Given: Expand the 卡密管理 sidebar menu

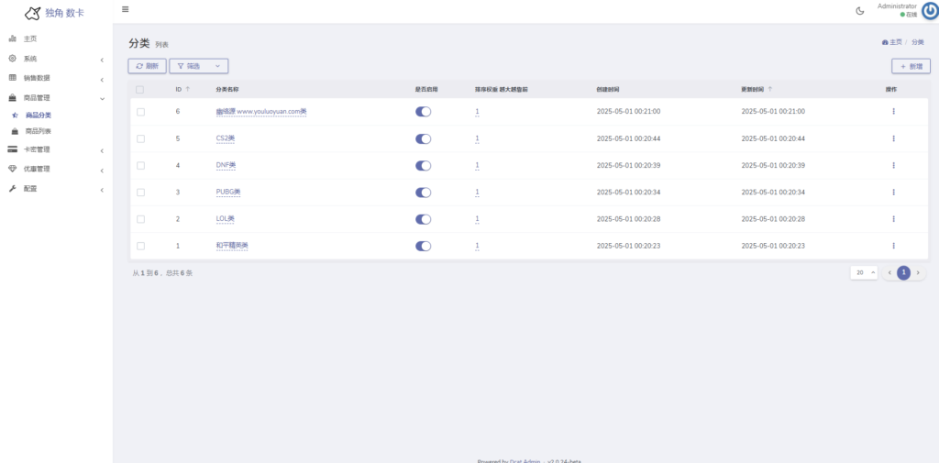Looking at the screenshot, I should 56,149.
